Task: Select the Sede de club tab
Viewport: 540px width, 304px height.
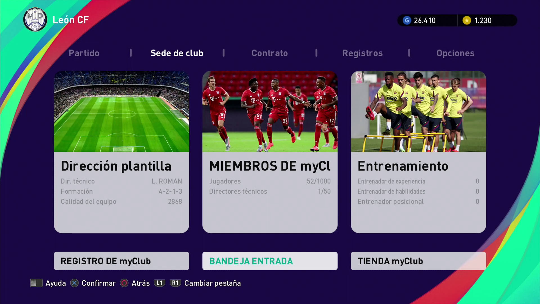Action: point(177,53)
